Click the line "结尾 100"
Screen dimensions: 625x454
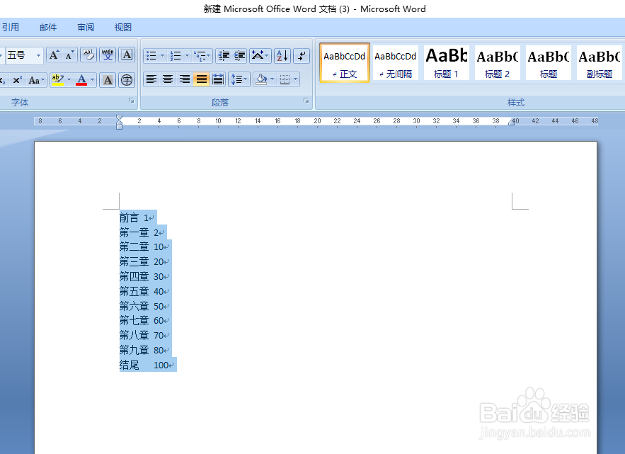[x=147, y=365]
